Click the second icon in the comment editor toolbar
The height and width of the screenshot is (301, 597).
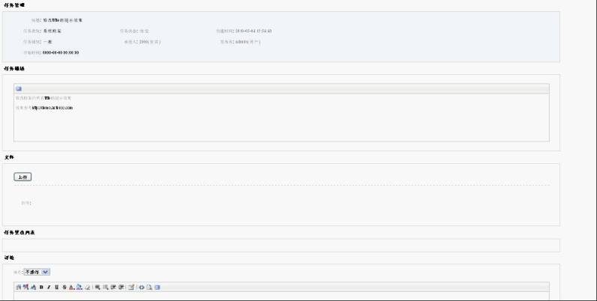pos(26,288)
